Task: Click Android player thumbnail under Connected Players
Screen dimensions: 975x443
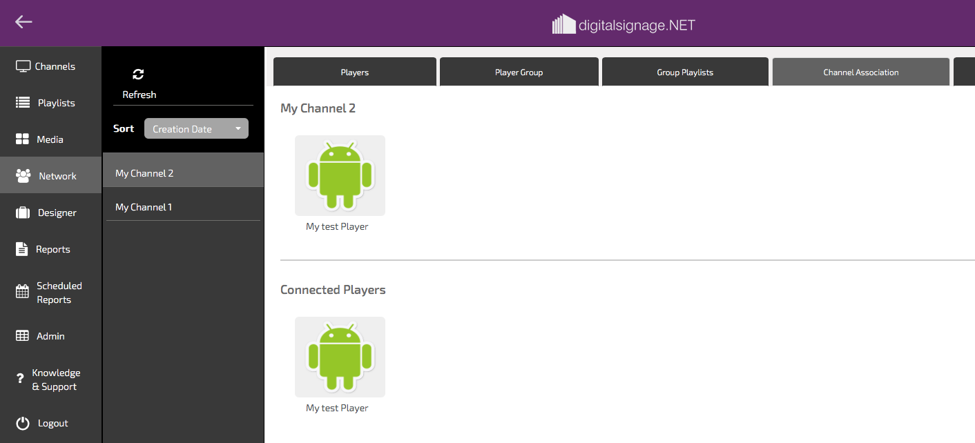Action: 340,357
